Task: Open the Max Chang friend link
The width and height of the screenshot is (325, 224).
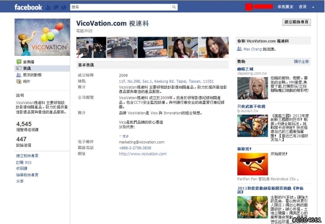Action: pyautogui.click(x=252, y=49)
